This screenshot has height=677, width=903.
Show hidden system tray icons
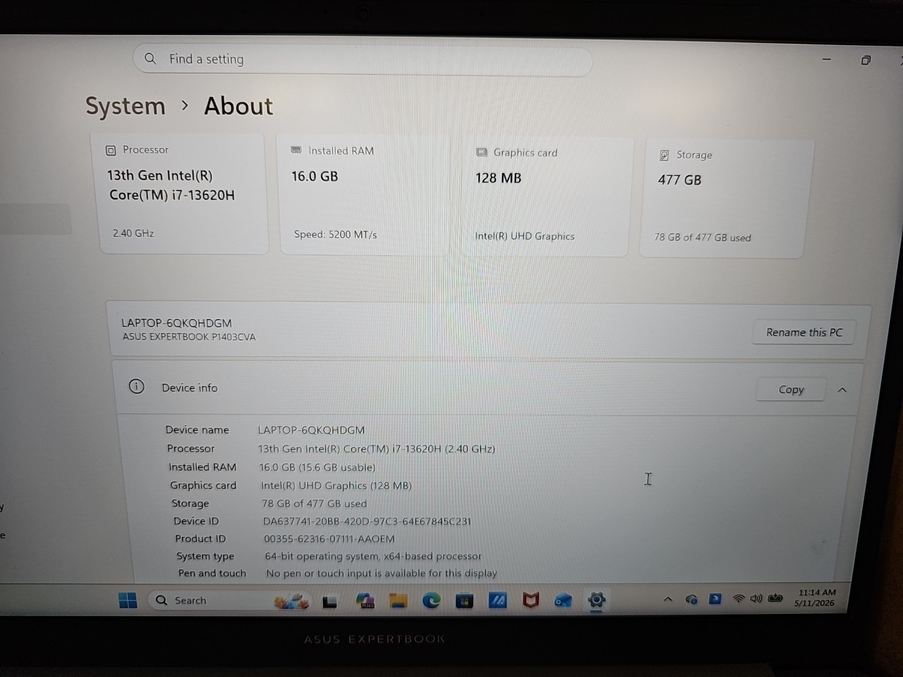(x=668, y=599)
